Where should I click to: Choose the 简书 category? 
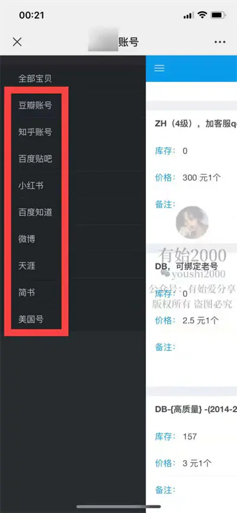(27, 293)
